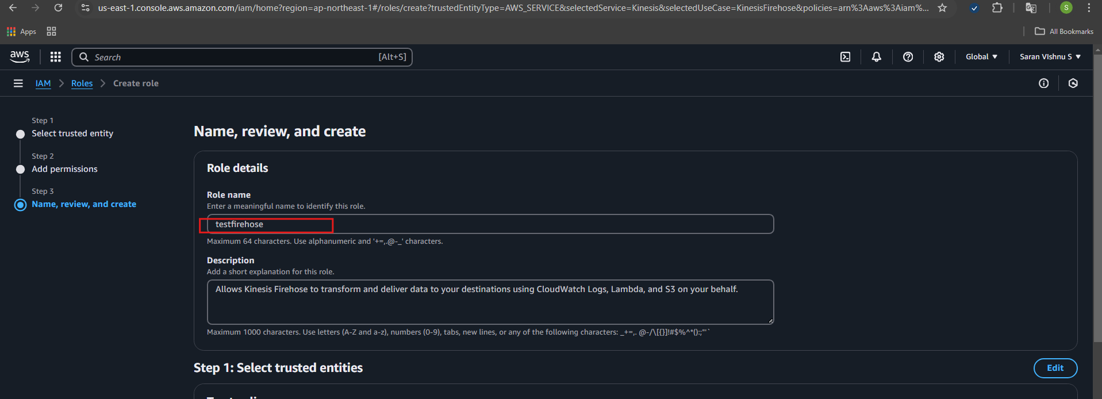The height and width of the screenshot is (399, 1102).
Task: Go to Step 1 Select trusted entity
Action: [72, 133]
